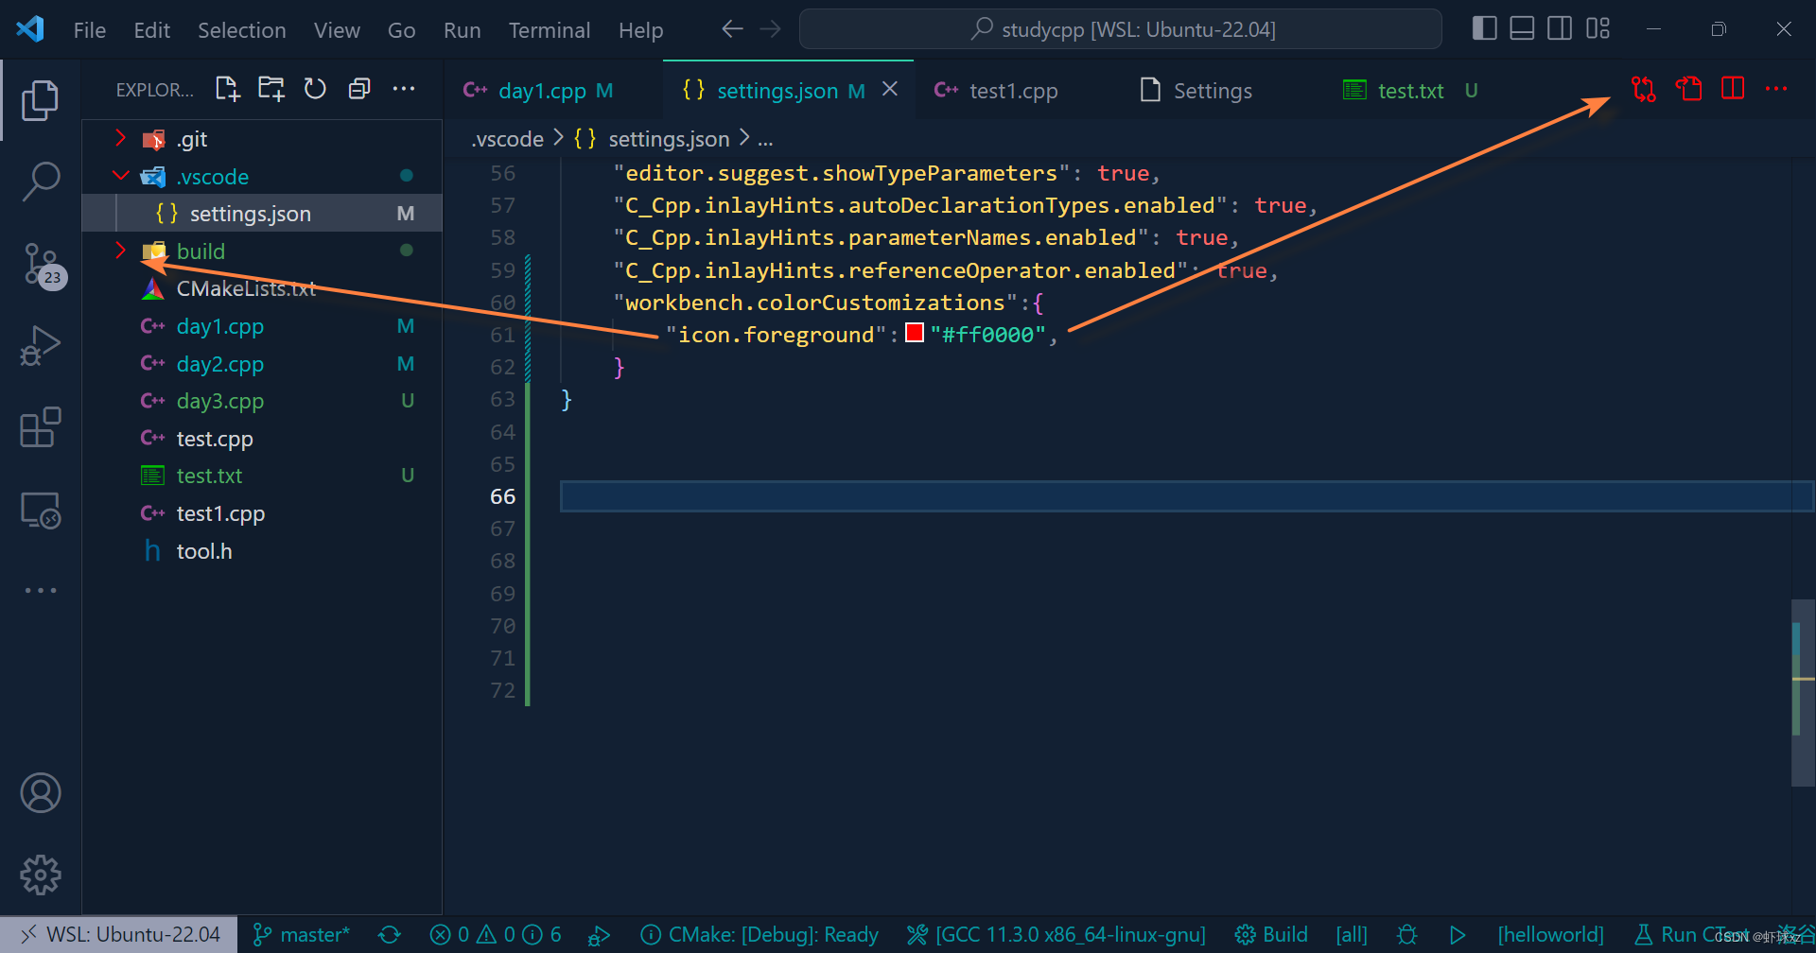
Task: Split the editor to the right
Action: click(x=1733, y=89)
